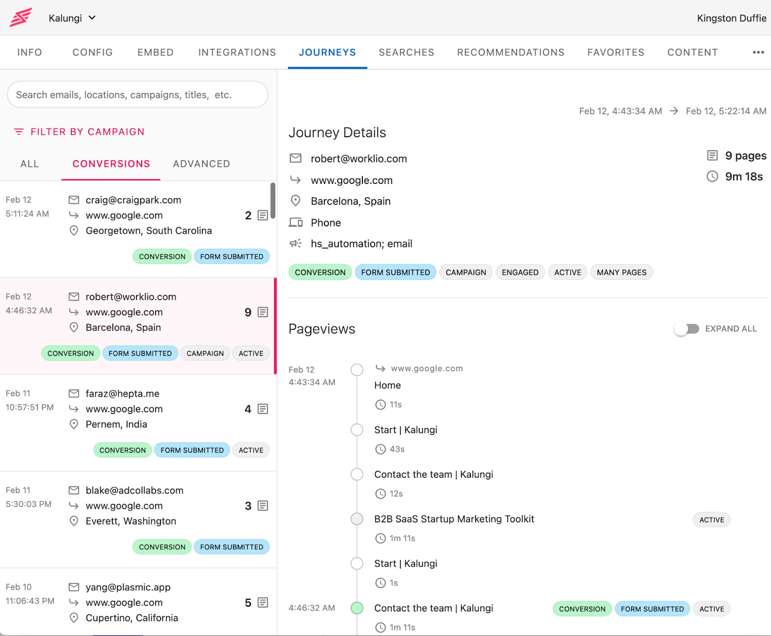Switch to the Config tab
Screen dimensions: 771x636
(x=93, y=52)
